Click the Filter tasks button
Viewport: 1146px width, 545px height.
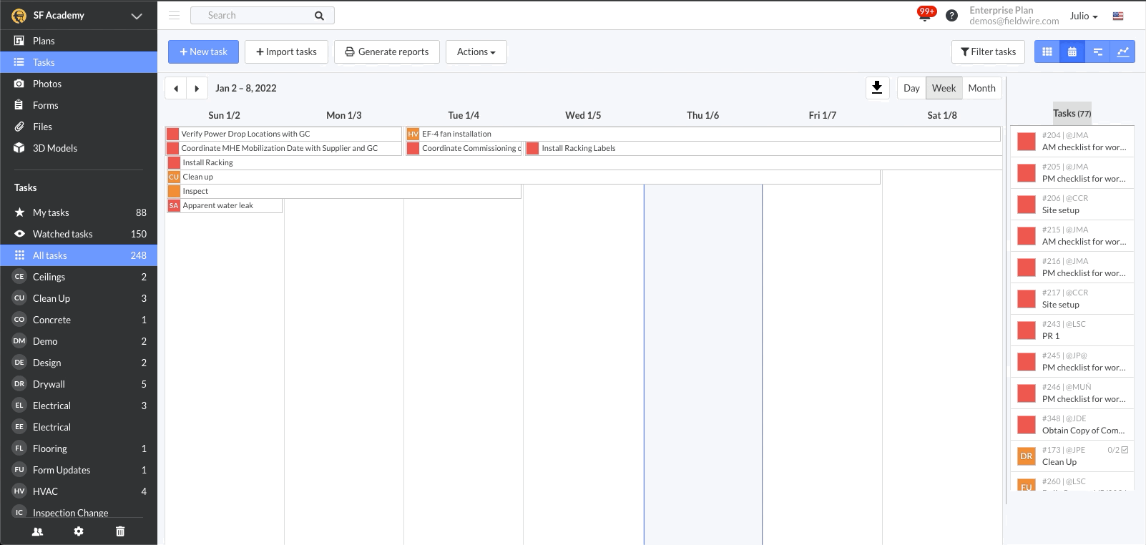[988, 51]
